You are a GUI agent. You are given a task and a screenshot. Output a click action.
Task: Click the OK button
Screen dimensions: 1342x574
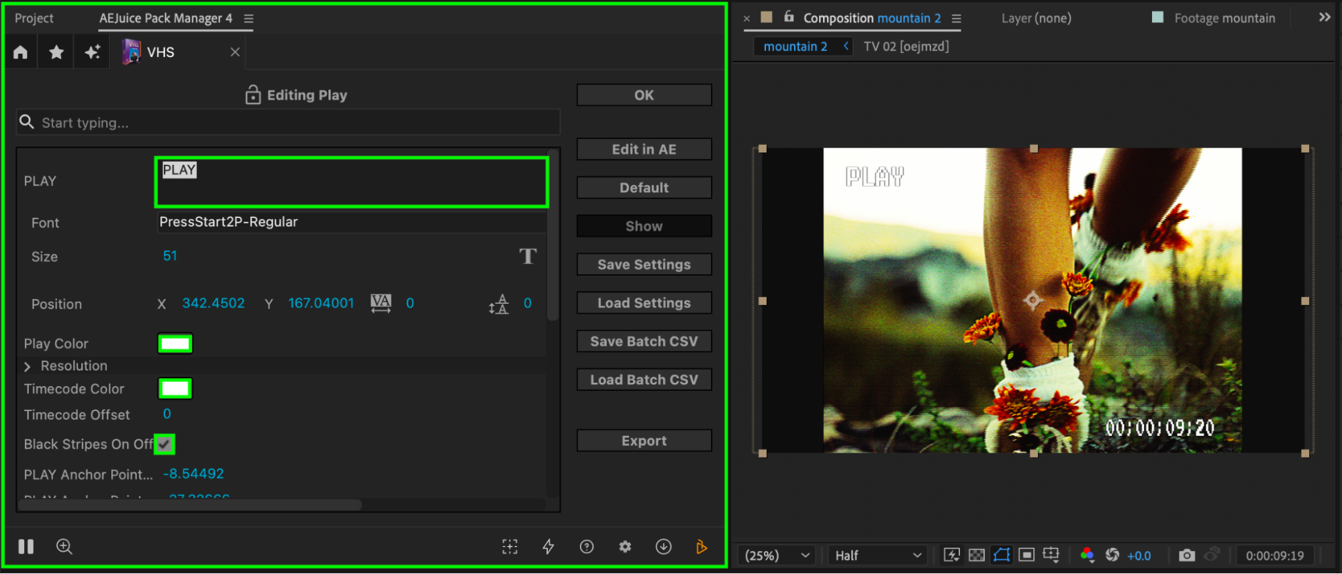pos(644,95)
